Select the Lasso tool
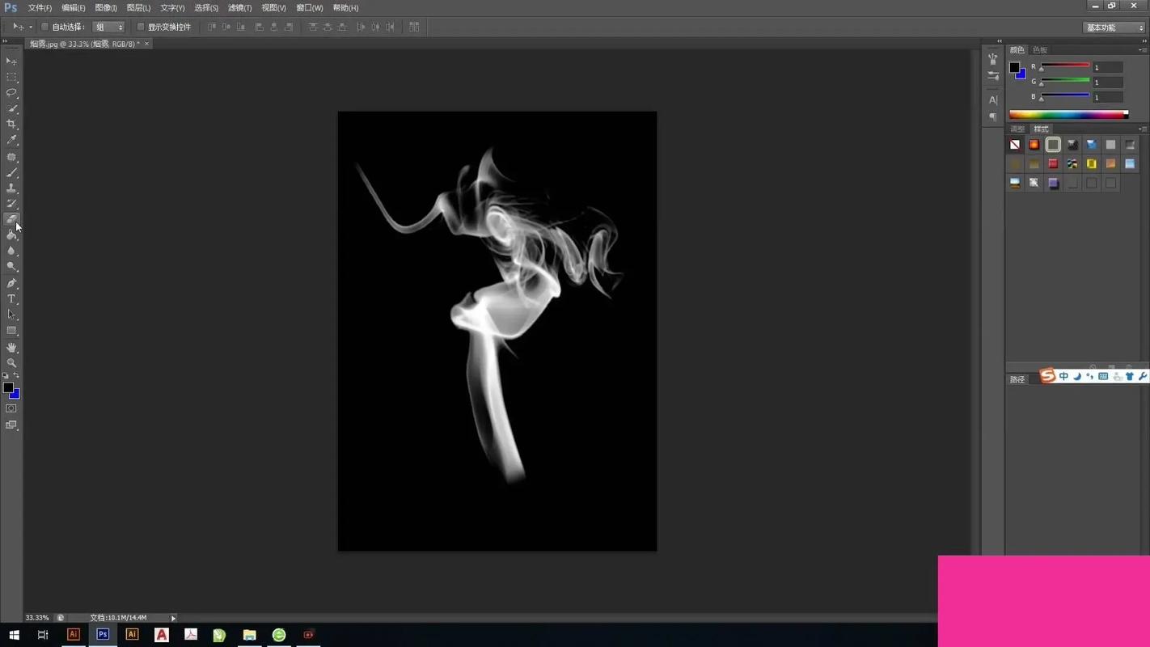 [x=11, y=93]
